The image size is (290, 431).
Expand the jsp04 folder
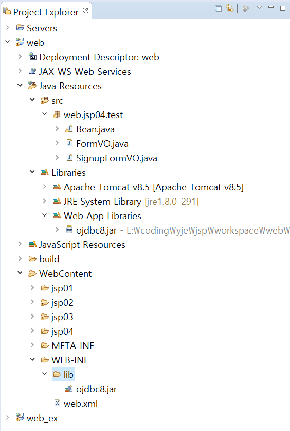32,330
